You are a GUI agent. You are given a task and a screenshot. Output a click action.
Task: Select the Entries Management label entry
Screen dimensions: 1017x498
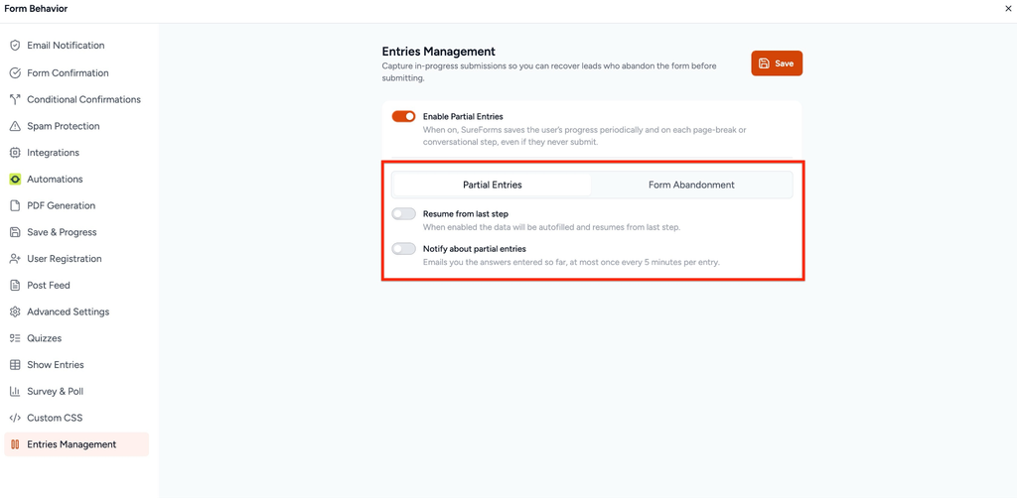click(x=72, y=444)
